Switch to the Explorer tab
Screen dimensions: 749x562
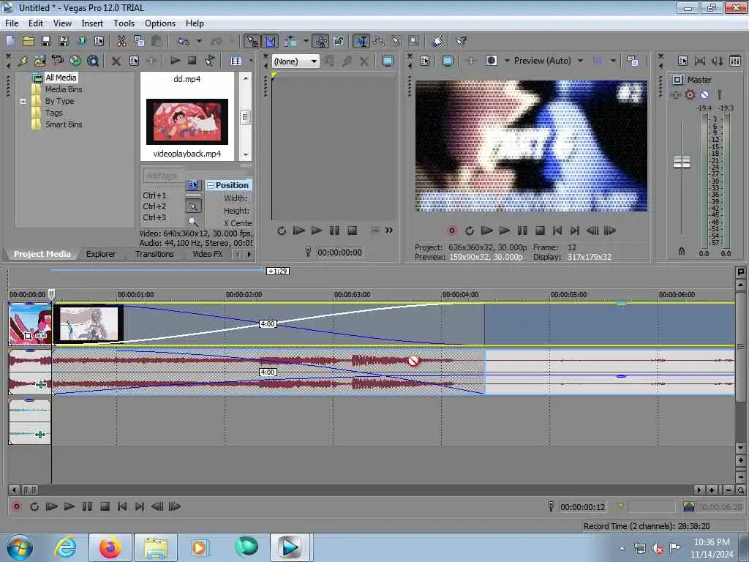tap(101, 254)
